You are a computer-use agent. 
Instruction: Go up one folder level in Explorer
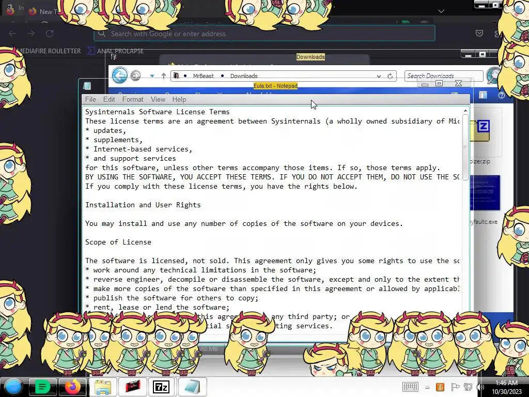coord(164,76)
